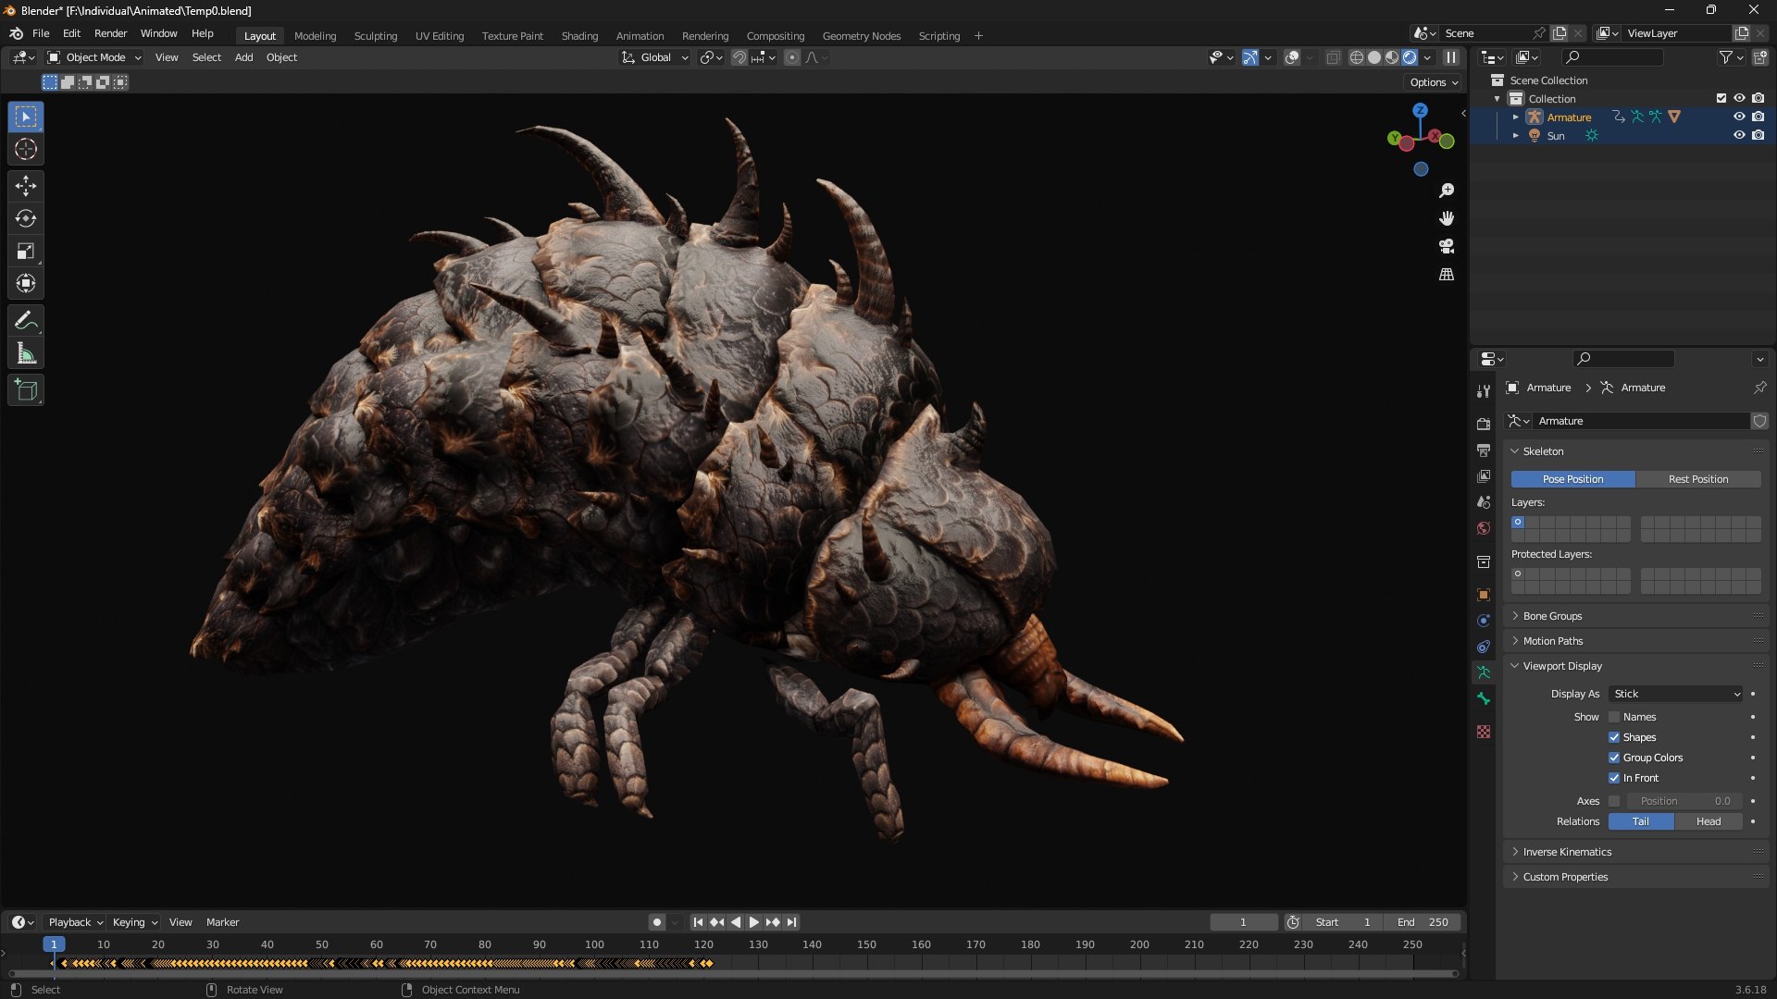Open the Texture properties tab

click(x=1484, y=732)
